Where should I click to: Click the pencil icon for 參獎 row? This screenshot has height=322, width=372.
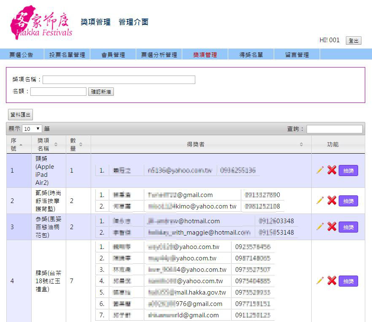320,227
